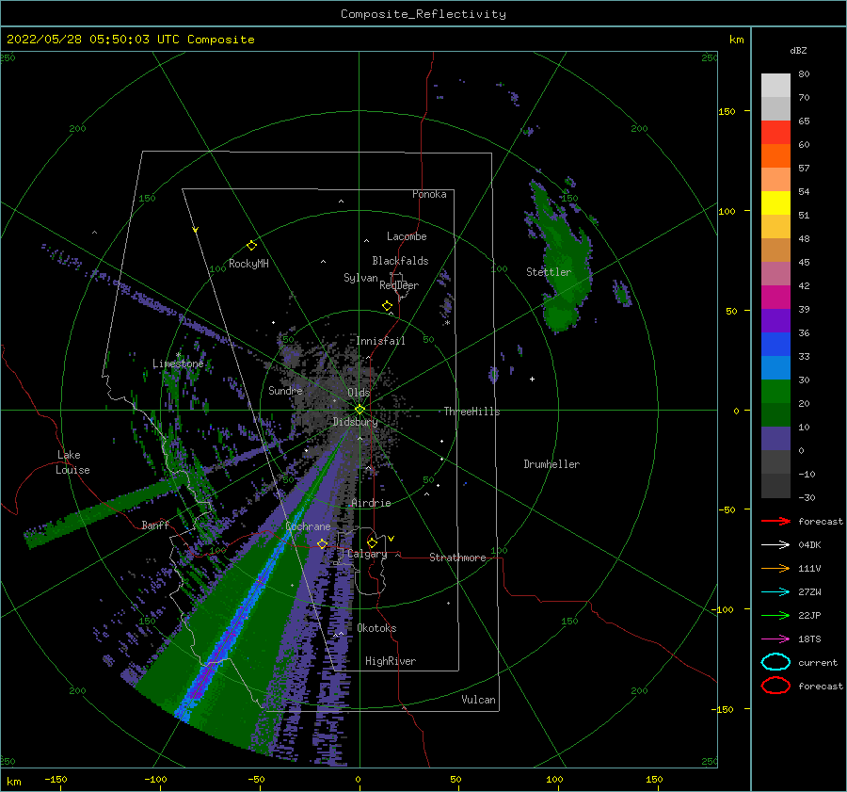Click the 'Banff' label
Image resolution: width=847 pixels, height=792 pixels.
tap(155, 525)
